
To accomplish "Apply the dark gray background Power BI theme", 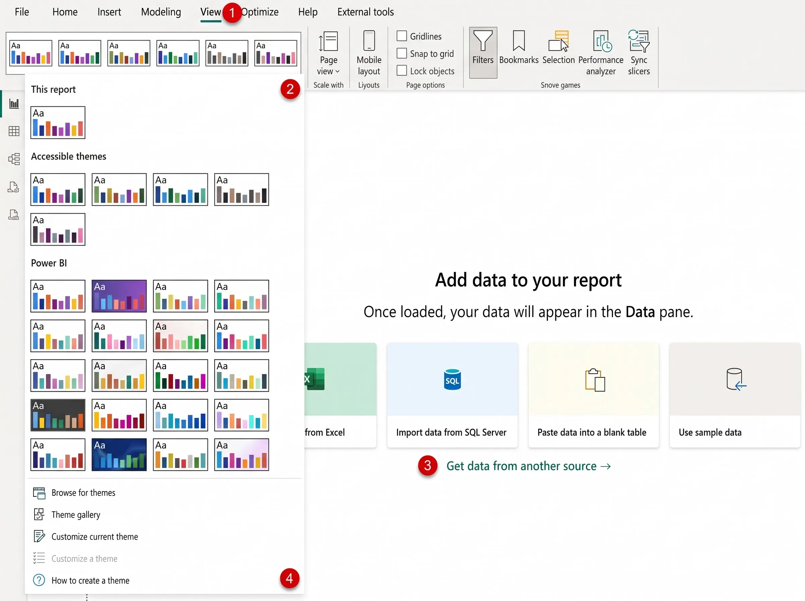I will [x=58, y=415].
